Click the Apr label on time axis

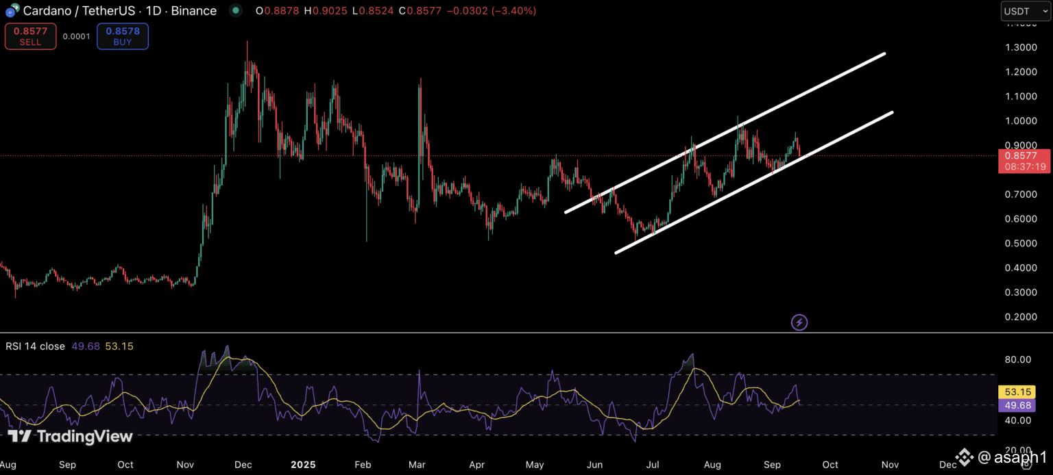pyautogui.click(x=477, y=465)
